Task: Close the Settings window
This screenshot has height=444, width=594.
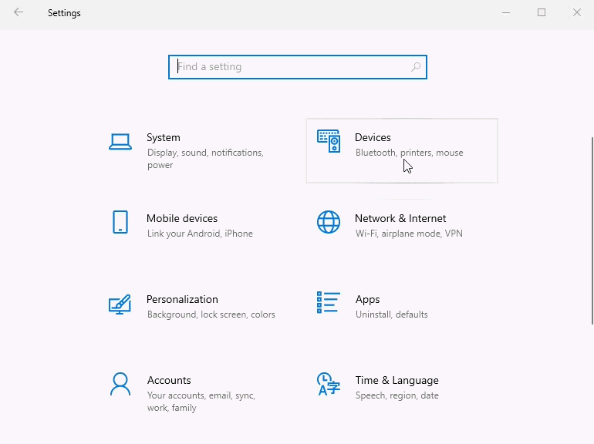Action: coord(577,12)
